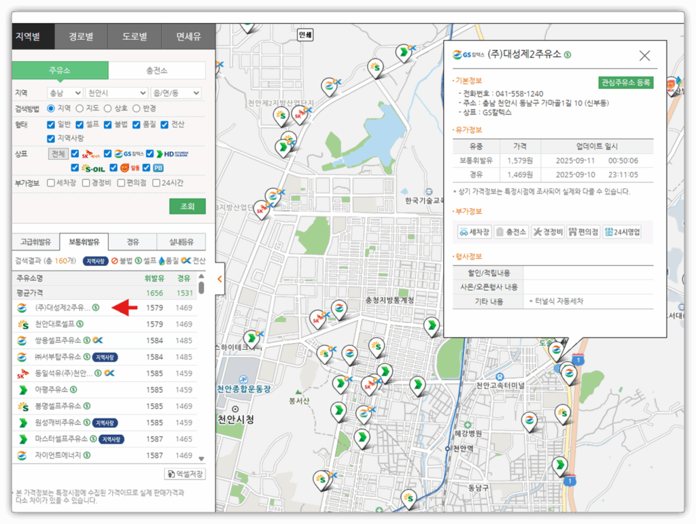Screen dimensions: 696x524
Task: Enable the 24시간 extra info checkbox
Action: 156,183
